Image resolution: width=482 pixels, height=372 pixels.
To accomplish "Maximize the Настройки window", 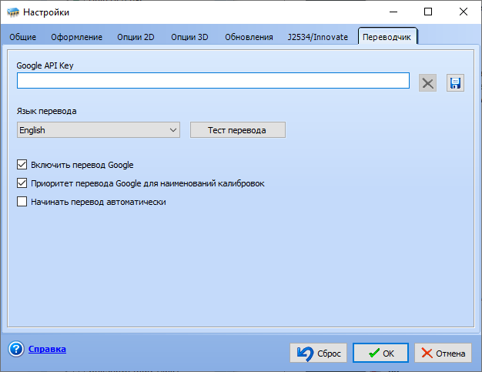I will [428, 12].
